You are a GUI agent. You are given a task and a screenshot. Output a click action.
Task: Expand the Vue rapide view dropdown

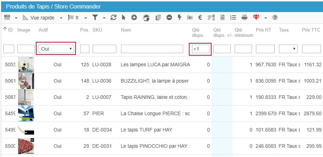coord(61,17)
